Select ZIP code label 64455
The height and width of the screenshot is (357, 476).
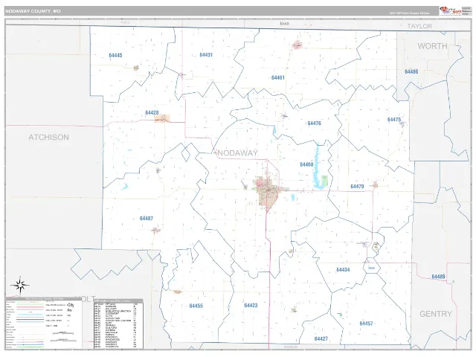[196, 306]
